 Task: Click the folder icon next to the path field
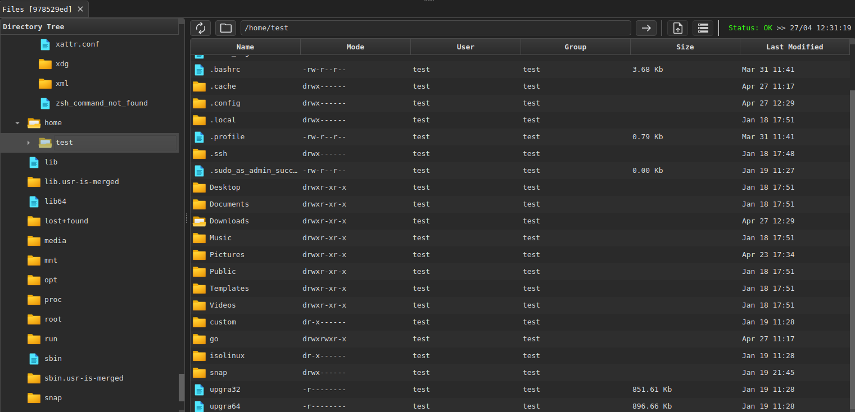coord(225,28)
